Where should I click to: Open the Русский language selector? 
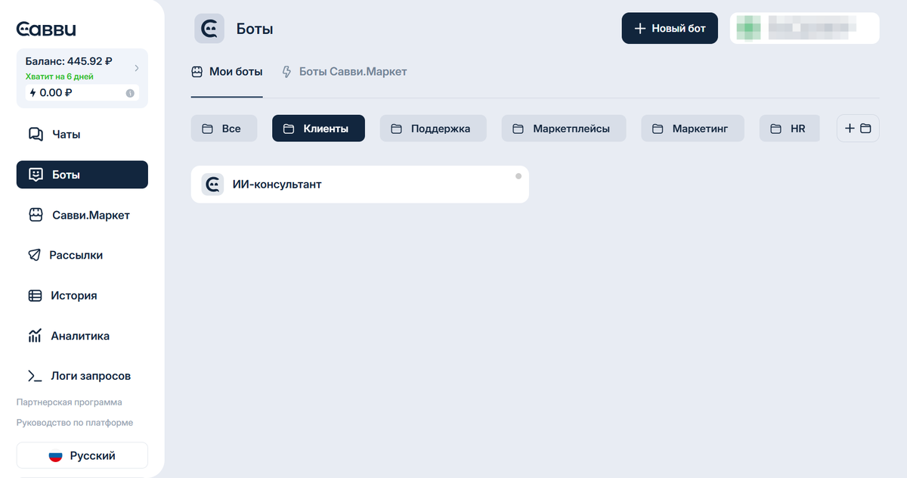coord(82,455)
